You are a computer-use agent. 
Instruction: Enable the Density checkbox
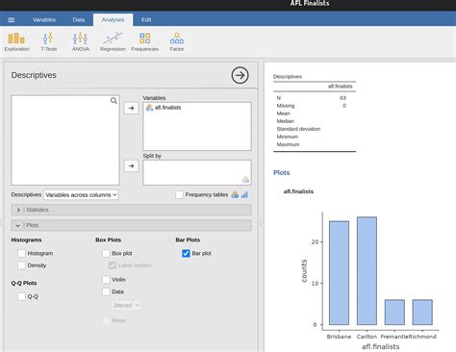tap(21, 265)
